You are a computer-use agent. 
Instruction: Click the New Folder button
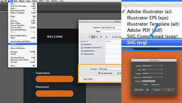tap(88, 79)
